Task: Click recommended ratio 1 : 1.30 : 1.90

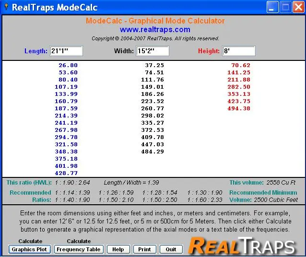Action: 205,193
